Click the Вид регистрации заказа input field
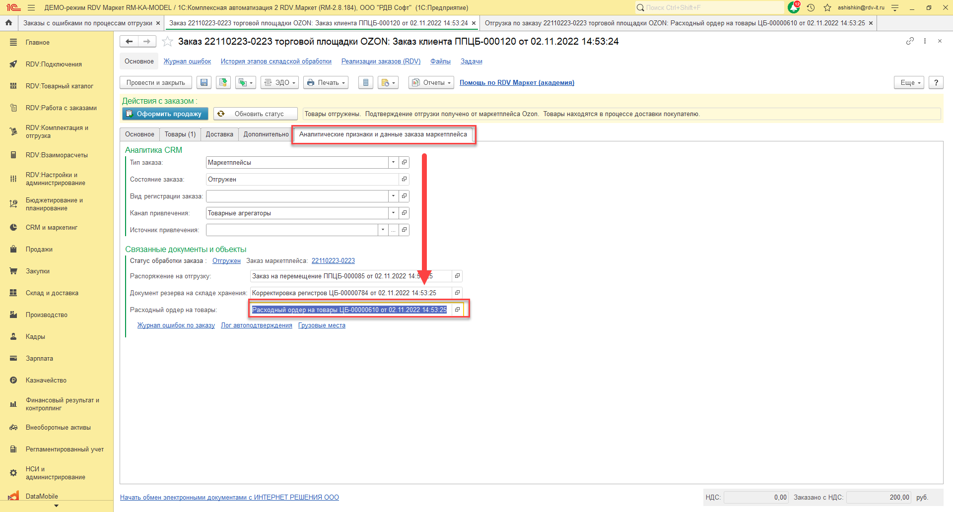The image size is (953, 512). (x=297, y=196)
